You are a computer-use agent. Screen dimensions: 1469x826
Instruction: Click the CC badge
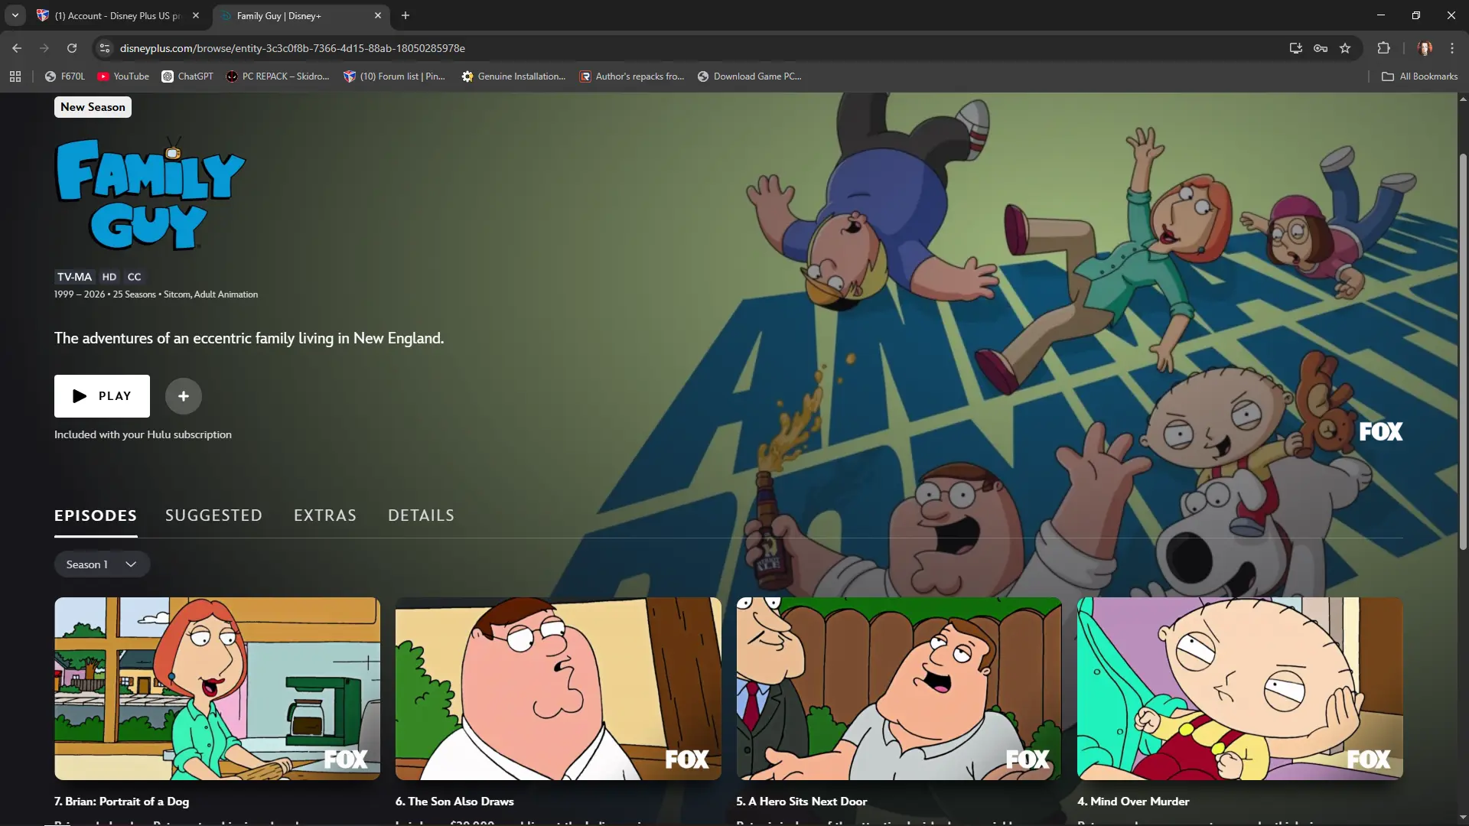tap(134, 277)
